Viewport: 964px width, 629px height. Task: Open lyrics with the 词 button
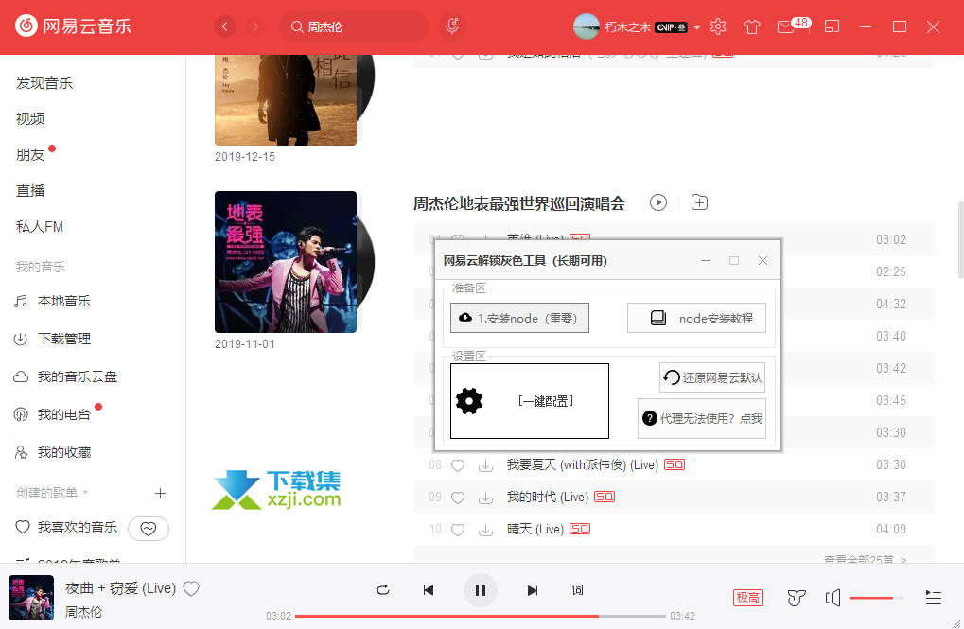[577, 590]
